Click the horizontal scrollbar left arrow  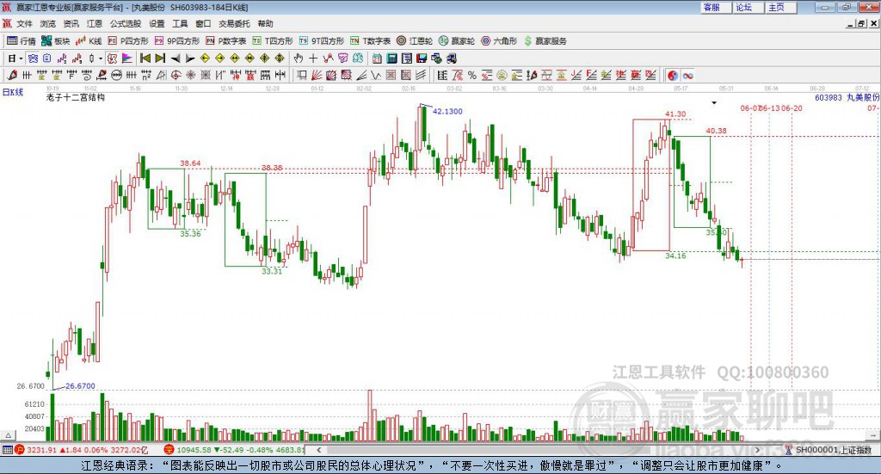pyautogui.click(x=319, y=450)
